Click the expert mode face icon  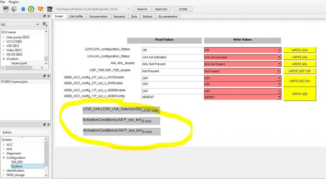pos(14,9)
